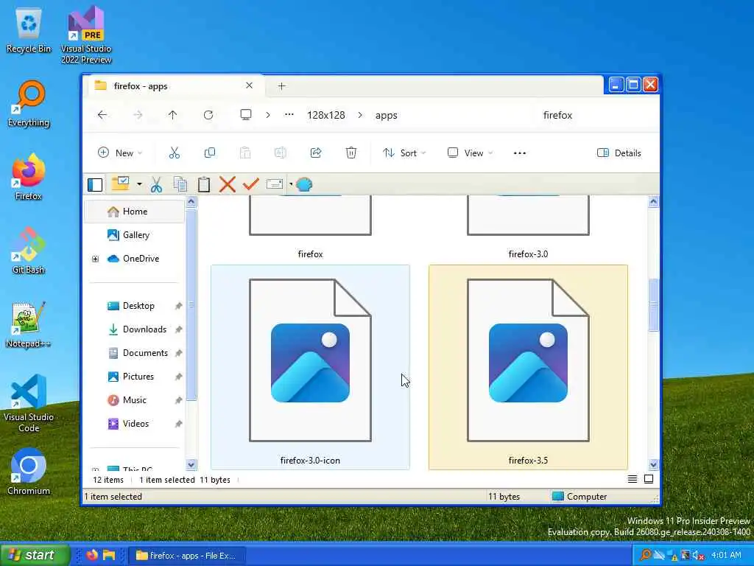Cut using classic toolbar scissors
Image resolution: width=754 pixels, height=566 pixels.
(156, 184)
